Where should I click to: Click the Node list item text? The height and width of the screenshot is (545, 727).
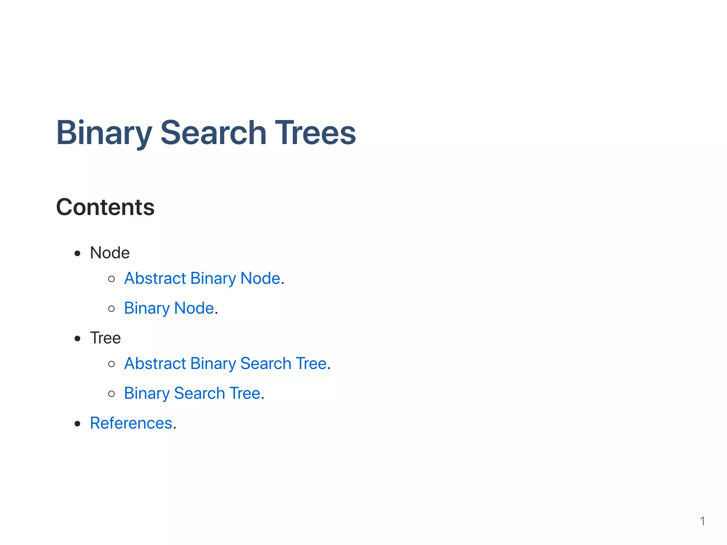coord(110,253)
